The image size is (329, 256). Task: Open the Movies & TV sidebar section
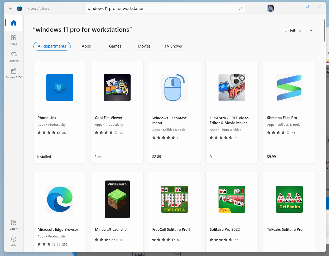pos(14,73)
